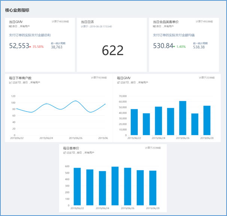This screenshot has height=216, width=227.
Task: Click 昨日, 所有用户 under 当日全品类客单价
Action: [x=165, y=26]
